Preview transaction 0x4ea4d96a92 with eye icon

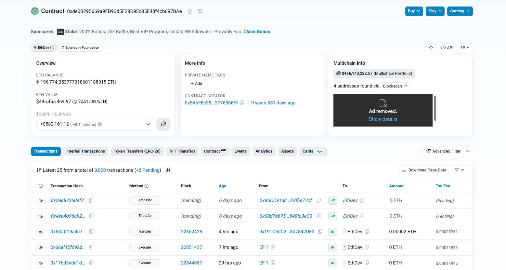(41, 216)
